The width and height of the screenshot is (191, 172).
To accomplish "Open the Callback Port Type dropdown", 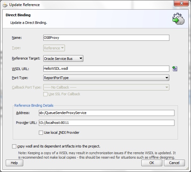I will coord(106,87).
